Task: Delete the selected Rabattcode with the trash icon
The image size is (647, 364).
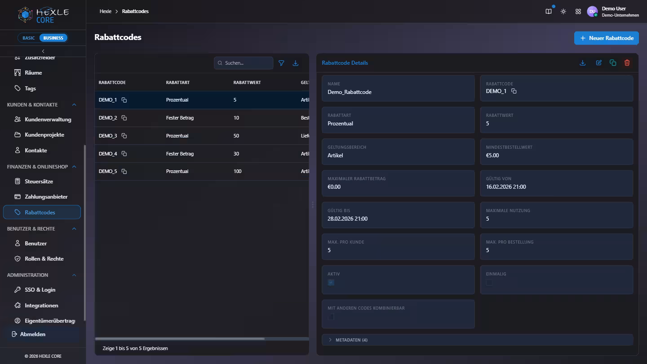Action: pyautogui.click(x=627, y=63)
